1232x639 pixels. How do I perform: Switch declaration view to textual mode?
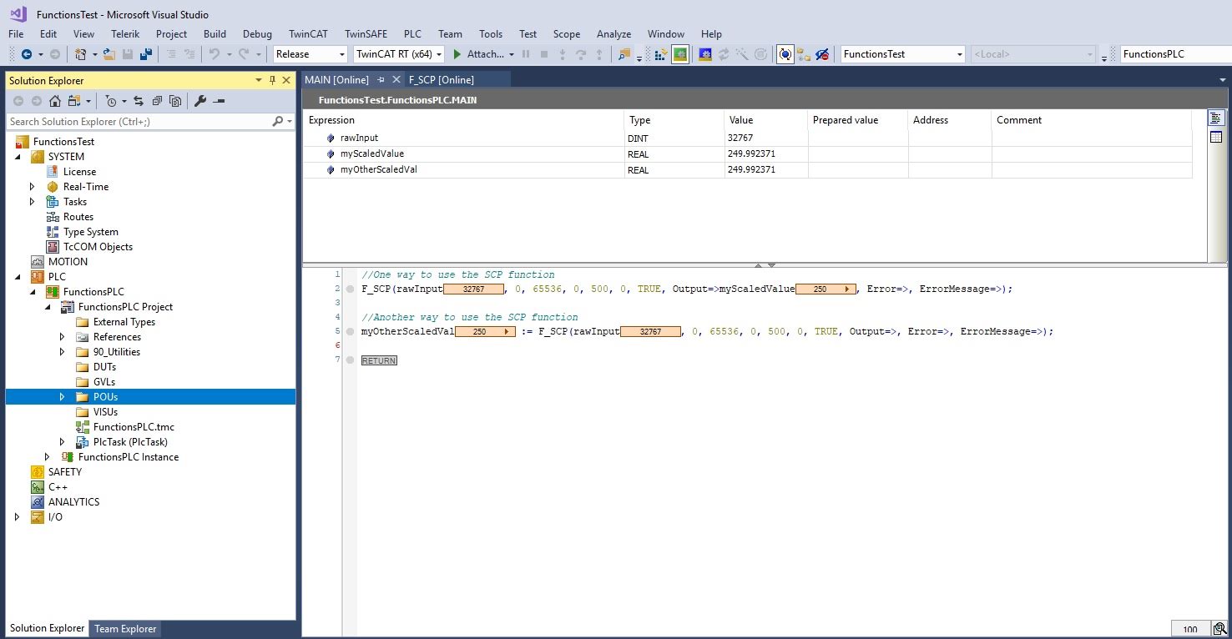coord(1216,118)
